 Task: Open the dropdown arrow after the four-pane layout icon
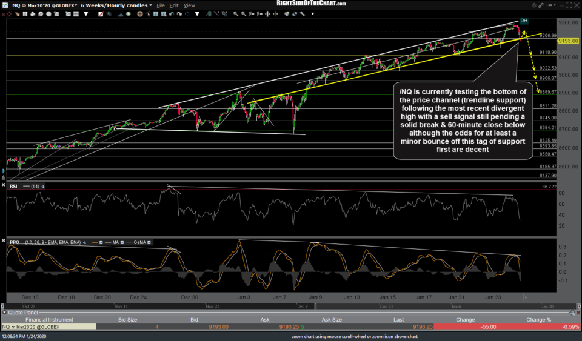[x=86, y=14]
